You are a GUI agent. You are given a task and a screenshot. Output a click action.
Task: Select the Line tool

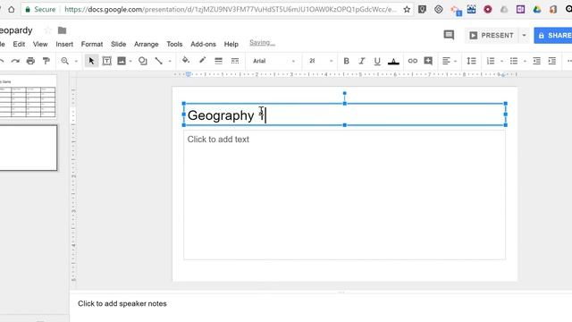[x=158, y=61]
